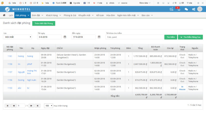Click the Từ ngày date field
The width and height of the screenshot is (206, 115).
pos(49,37)
